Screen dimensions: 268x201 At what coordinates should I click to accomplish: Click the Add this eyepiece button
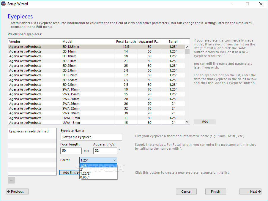click(x=70, y=172)
